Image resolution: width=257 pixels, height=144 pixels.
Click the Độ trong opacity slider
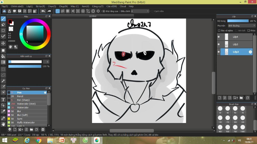[x=238, y=21]
